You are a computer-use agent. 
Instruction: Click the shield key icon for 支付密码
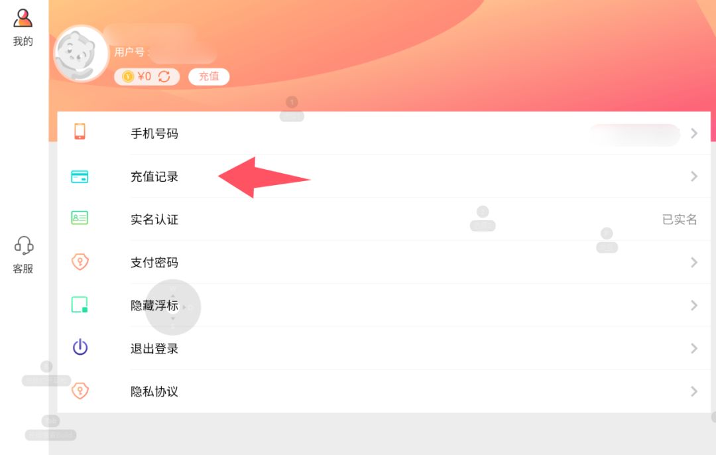(80, 262)
